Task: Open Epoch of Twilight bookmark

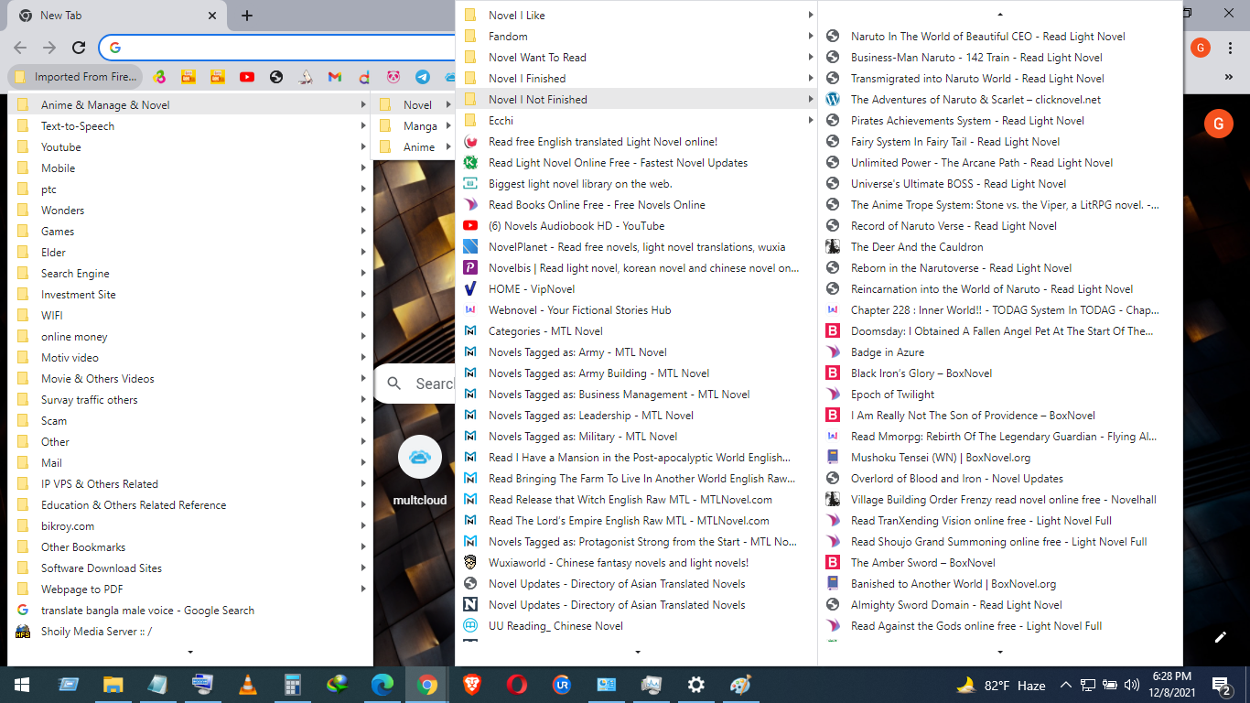Action: coord(1000,395)
